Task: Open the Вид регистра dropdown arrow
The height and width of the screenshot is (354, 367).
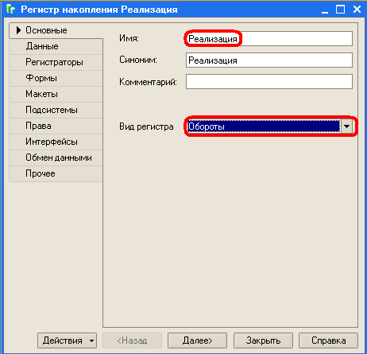Action: coord(346,126)
